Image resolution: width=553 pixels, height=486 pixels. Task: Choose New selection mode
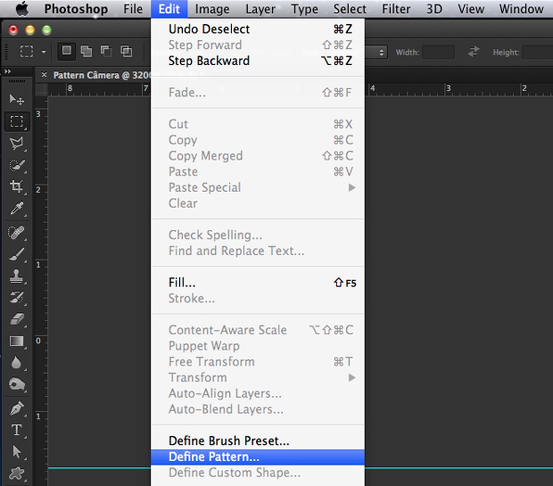pos(67,52)
